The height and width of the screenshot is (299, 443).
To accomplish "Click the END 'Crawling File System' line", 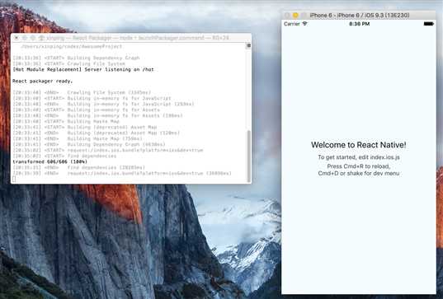I will [x=82, y=92].
